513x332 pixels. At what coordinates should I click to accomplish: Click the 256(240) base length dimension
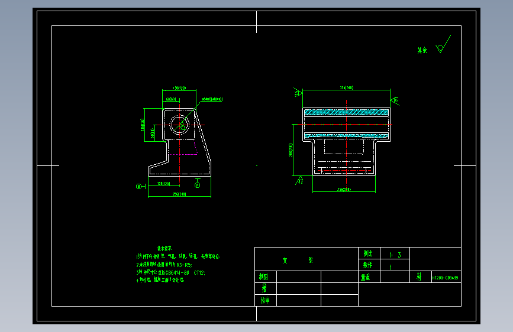[x=179, y=194]
